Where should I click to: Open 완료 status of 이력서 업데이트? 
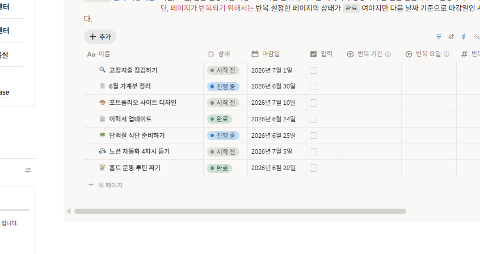220,119
